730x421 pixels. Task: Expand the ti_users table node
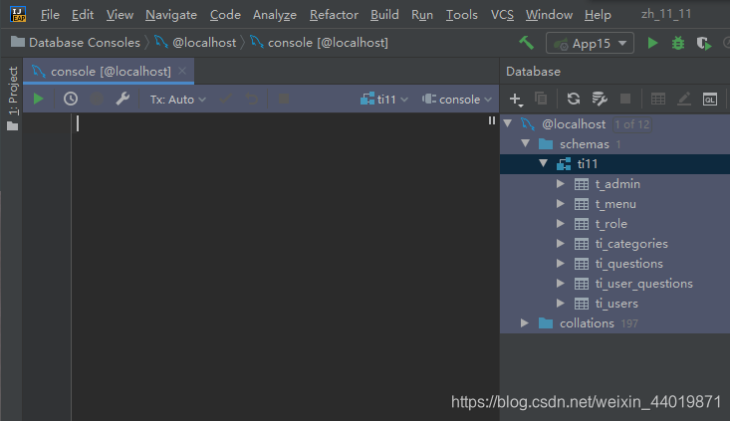pos(561,304)
